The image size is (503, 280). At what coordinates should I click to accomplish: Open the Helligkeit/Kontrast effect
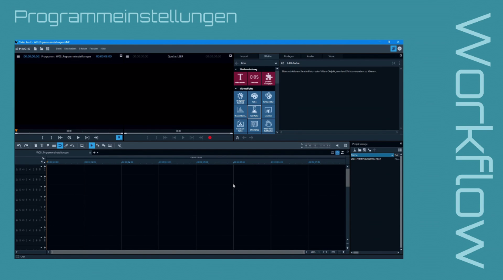pyautogui.click(x=240, y=98)
